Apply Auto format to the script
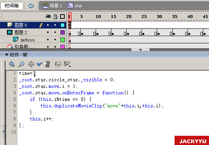 tap(48, 64)
